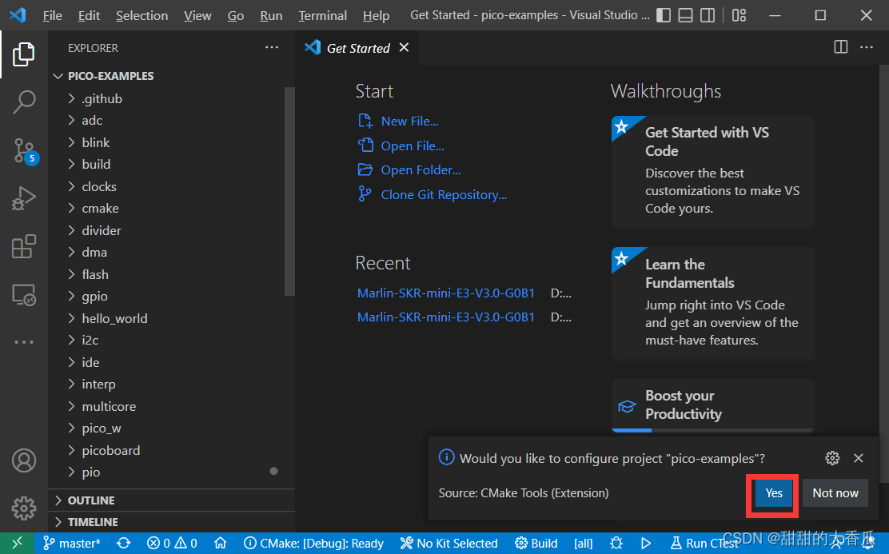Click the Not now button

tap(835, 493)
